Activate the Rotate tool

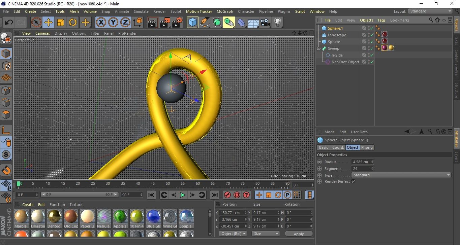coord(73,23)
